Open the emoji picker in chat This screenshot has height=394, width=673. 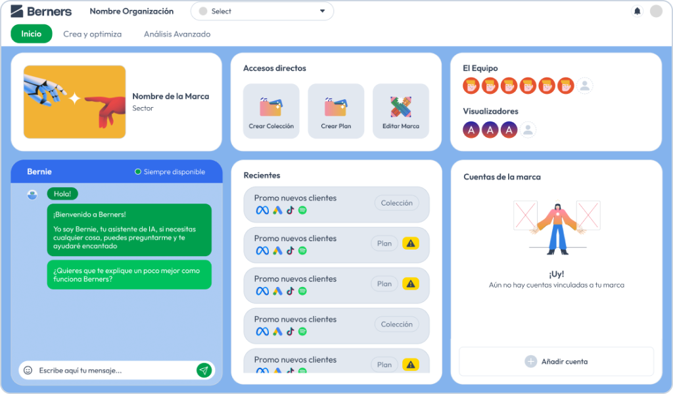coord(28,370)
